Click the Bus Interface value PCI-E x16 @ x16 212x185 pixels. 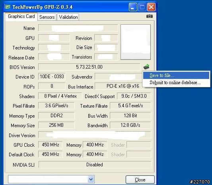[x=123, y=86]
